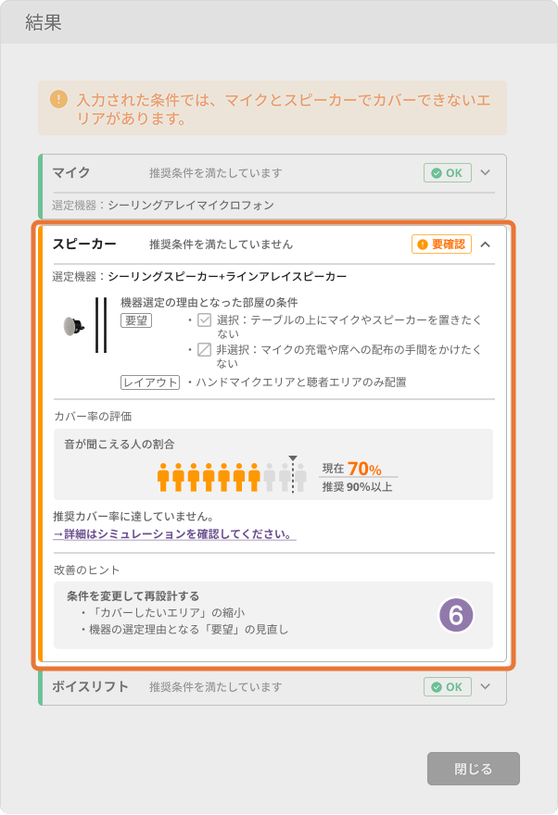The height and width of the screenshot is (815, 558).
Task: Click the カバー率の評価 label
Action: (x=93, y=417)
